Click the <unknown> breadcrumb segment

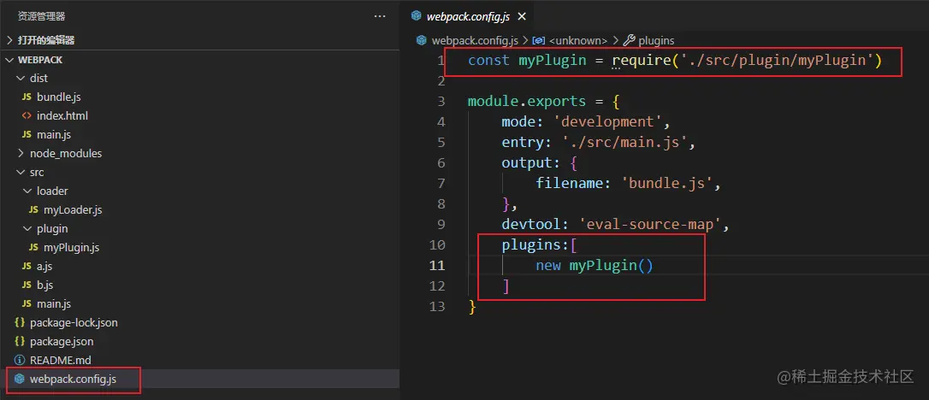[578, 40]
